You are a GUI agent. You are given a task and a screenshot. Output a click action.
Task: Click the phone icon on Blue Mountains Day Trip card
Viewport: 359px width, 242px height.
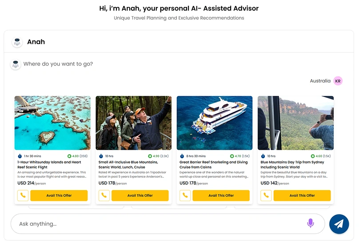click(266, 195)
